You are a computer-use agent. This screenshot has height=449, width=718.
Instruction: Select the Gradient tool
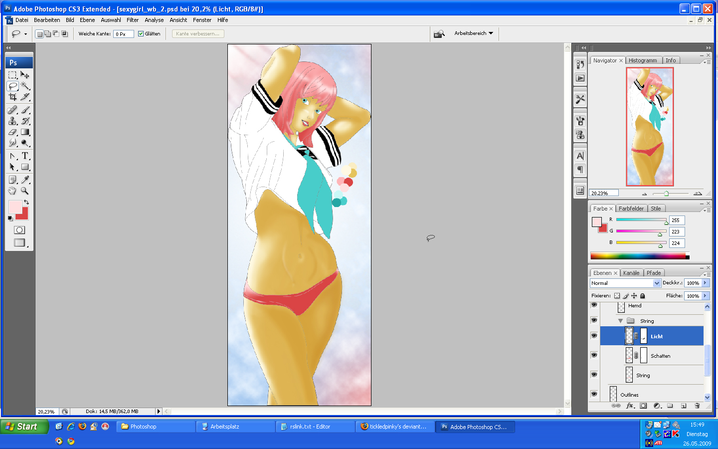(x=25, y=132)
